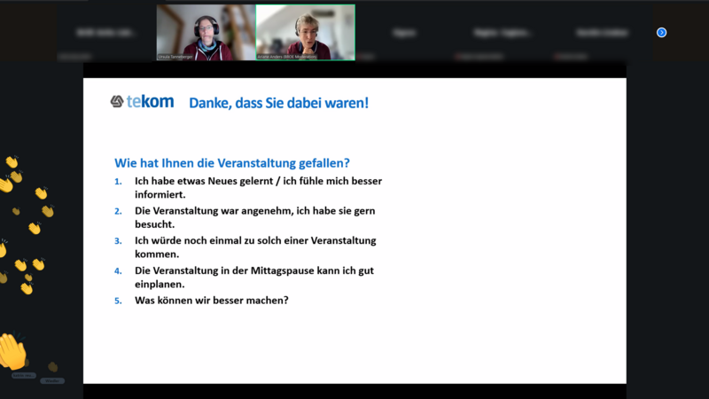Click the blurred participant tile beside the blue arrow
The image size is (709, 399).
point(603,33)
